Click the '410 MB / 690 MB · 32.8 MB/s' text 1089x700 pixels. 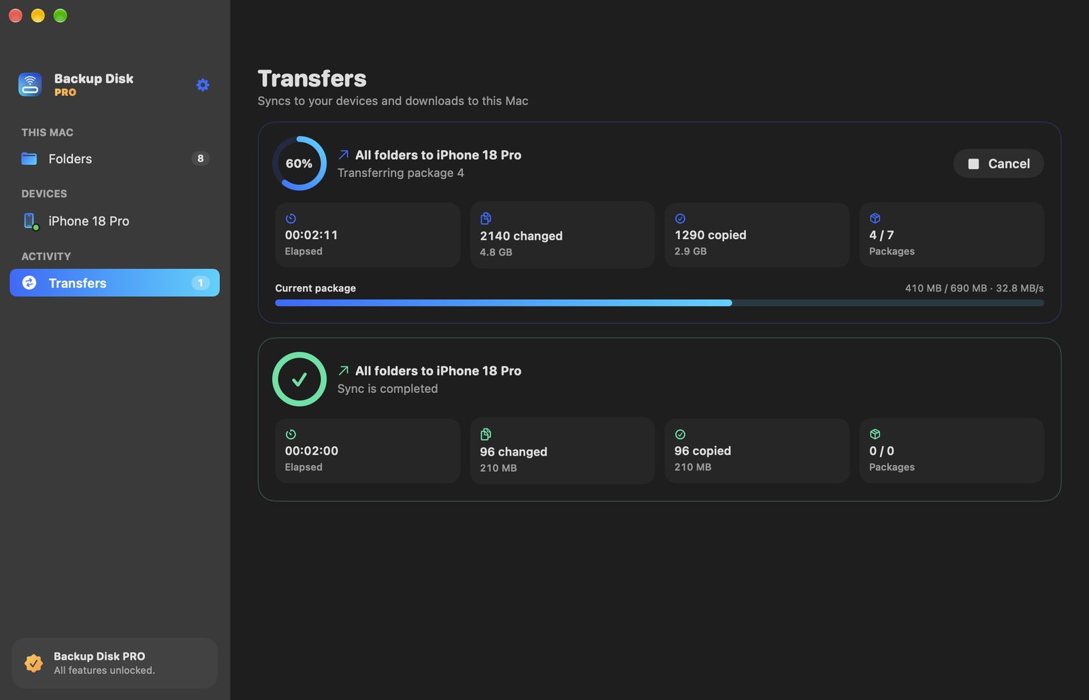pos(974,288)
